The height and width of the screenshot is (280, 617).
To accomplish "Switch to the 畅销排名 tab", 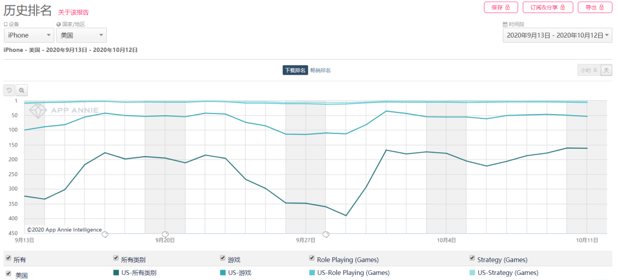I will [320, 70].
